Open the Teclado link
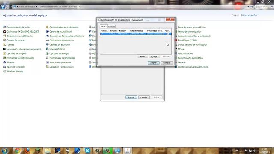Screen dimensions: 274x154 (x=182, y=62)
